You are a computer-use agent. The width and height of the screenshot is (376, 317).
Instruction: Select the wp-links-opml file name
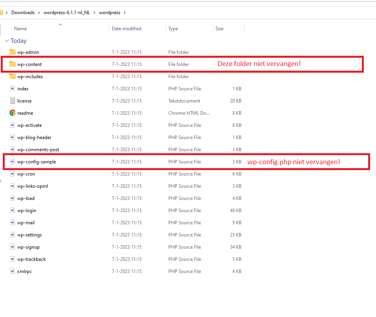pos(33,186)
